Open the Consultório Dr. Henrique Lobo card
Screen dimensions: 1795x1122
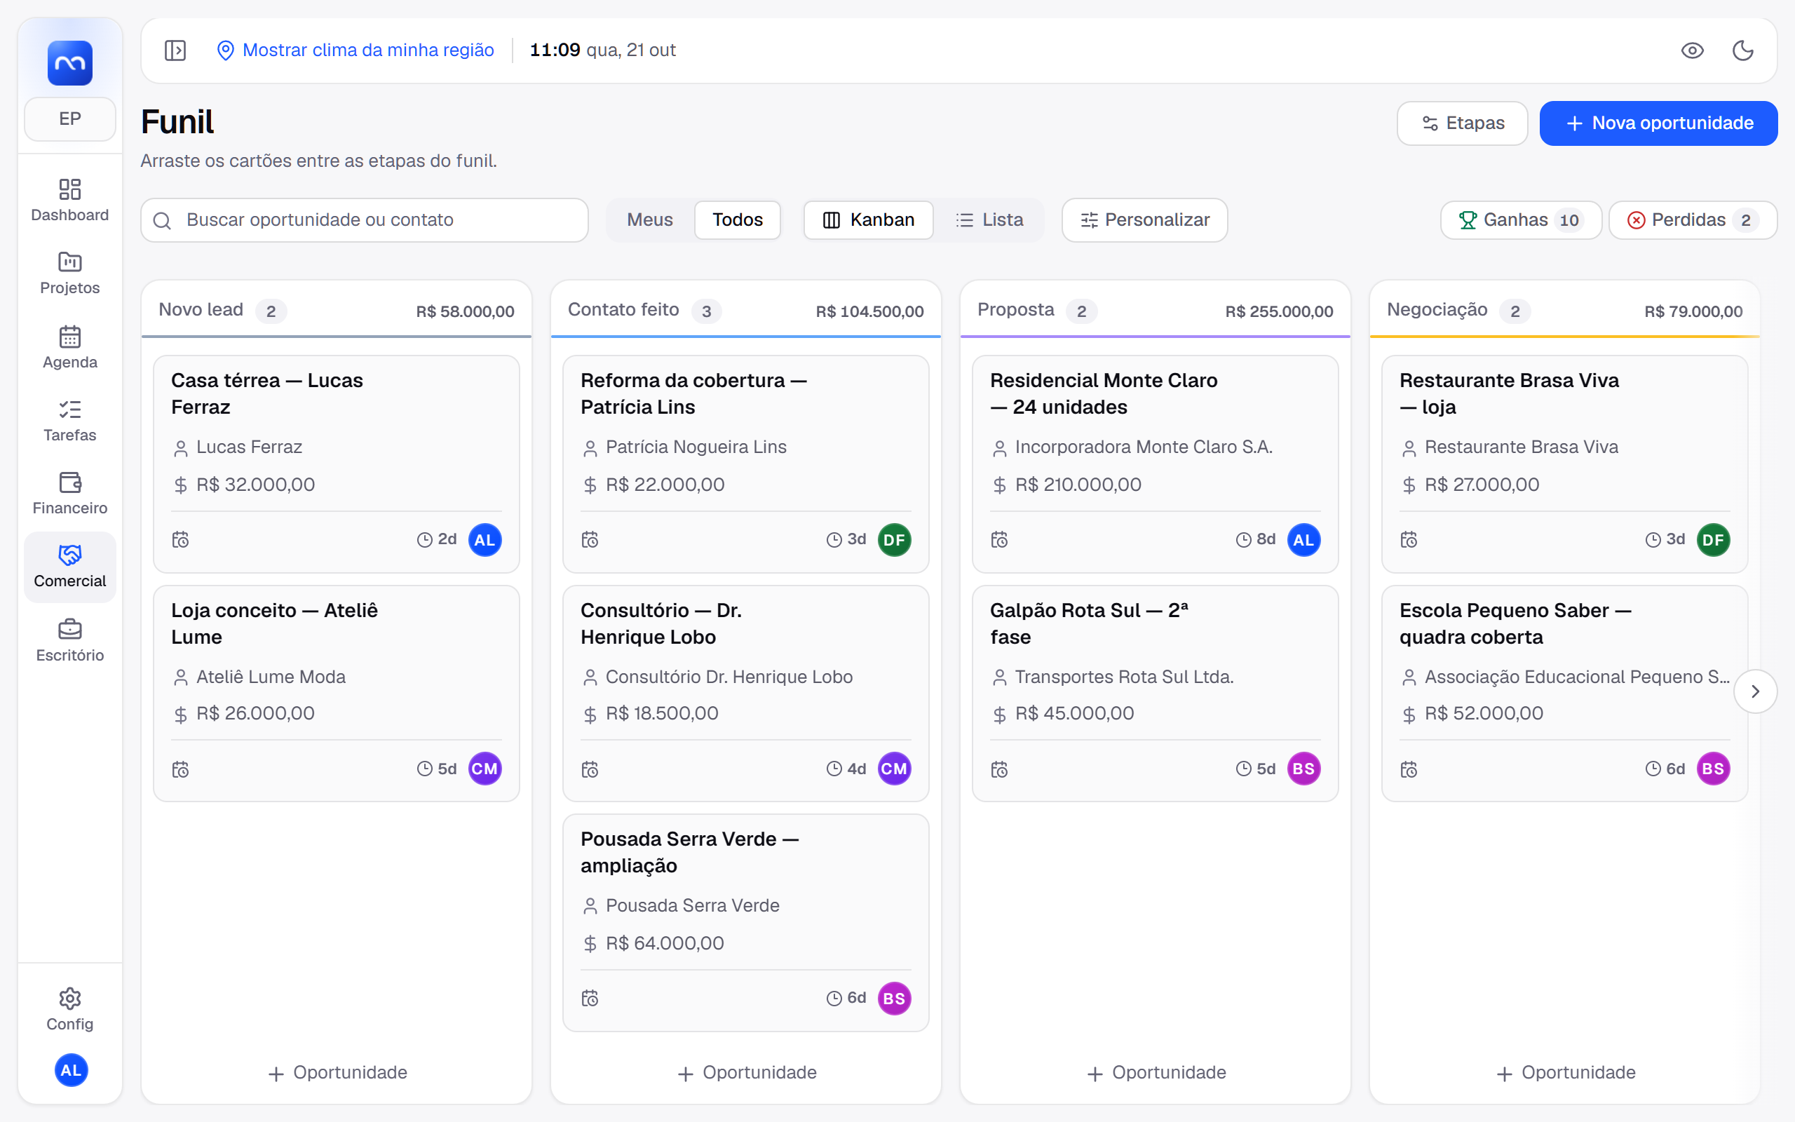pyautogui.click(x=745, y=693)
